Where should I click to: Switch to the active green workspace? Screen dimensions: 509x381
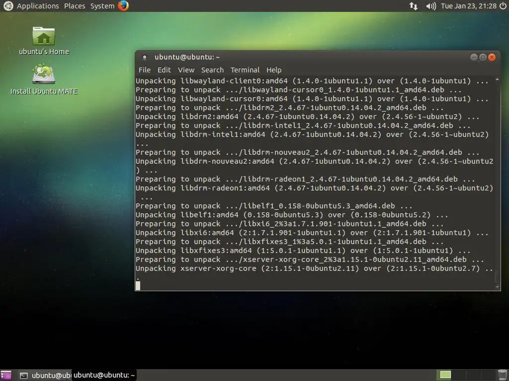[445, 375]
